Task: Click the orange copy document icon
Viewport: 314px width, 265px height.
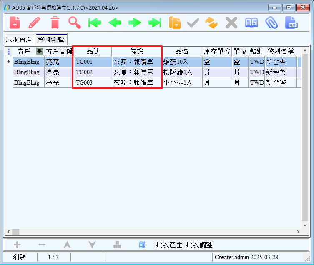Action: point(175,22)
